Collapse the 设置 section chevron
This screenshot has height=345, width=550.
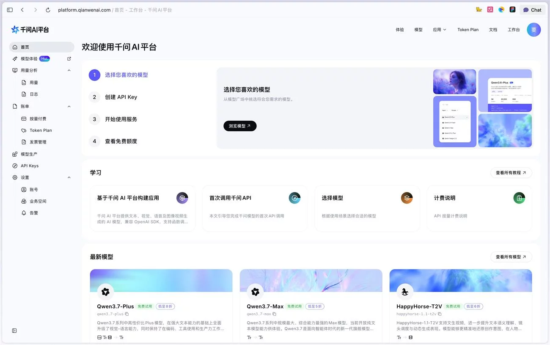(x=69, y=177)
